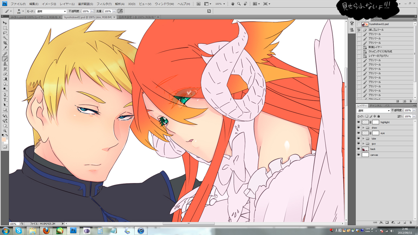
Task: Click the foreground color swatch
Action: [x=4, y=139]
